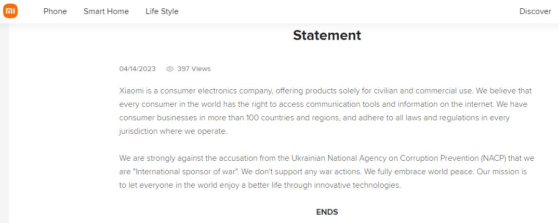Click the Statement page heading
The image size is (558, 223).
click(327, 35)
